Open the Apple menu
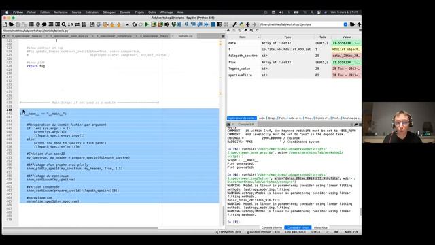The height and width of the screenshot is (245, 435). (7, 12)
